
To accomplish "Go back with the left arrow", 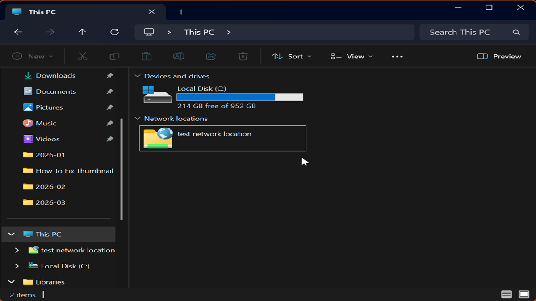I will 18,32.
